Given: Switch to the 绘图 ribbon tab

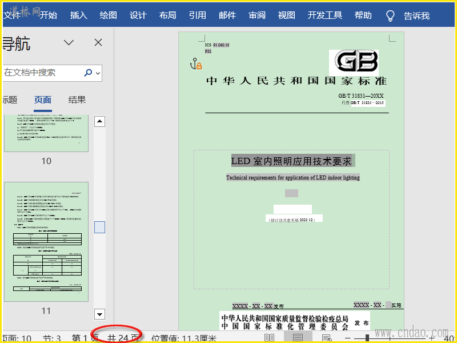Looking at the screenshot, I should point(109,15).
